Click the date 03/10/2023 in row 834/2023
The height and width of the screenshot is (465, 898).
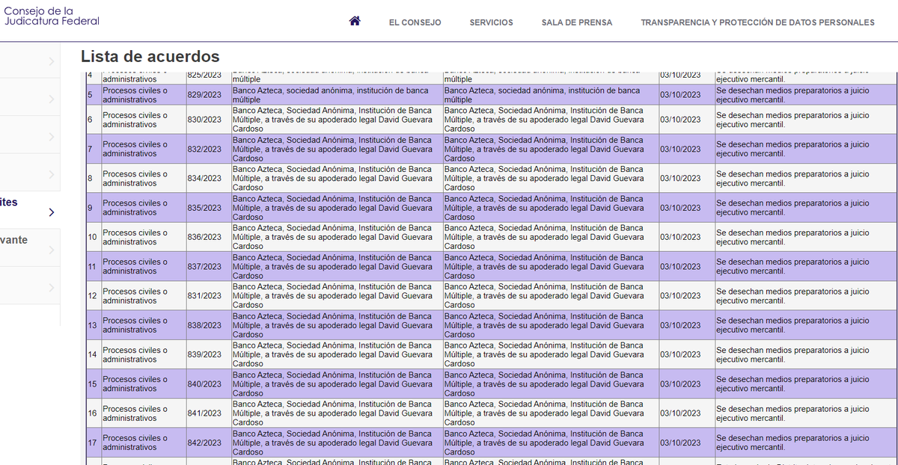point(680,179)
